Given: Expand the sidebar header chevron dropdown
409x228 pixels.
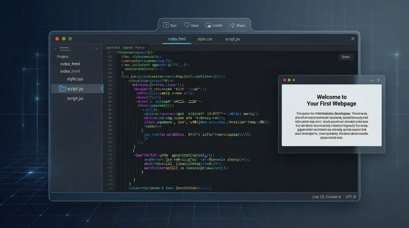Looking at the screenshot, I should point(97,49).
